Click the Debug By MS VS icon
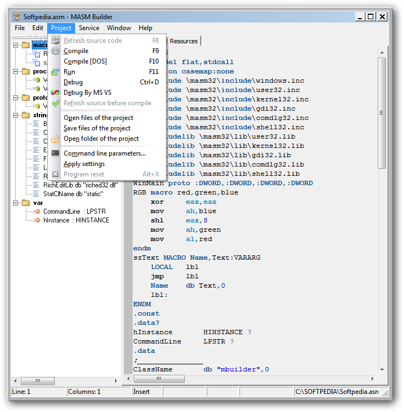Screen dimensions: 404x412 tap(55, 93)
